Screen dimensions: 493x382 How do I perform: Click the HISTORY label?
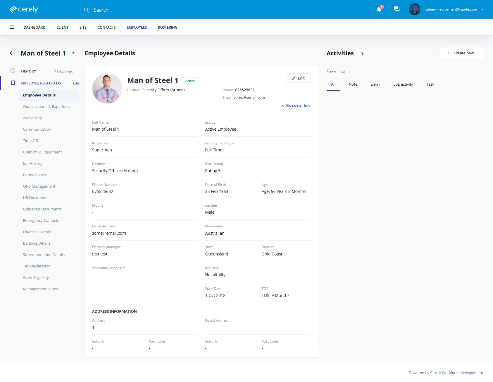click(28, 71)
